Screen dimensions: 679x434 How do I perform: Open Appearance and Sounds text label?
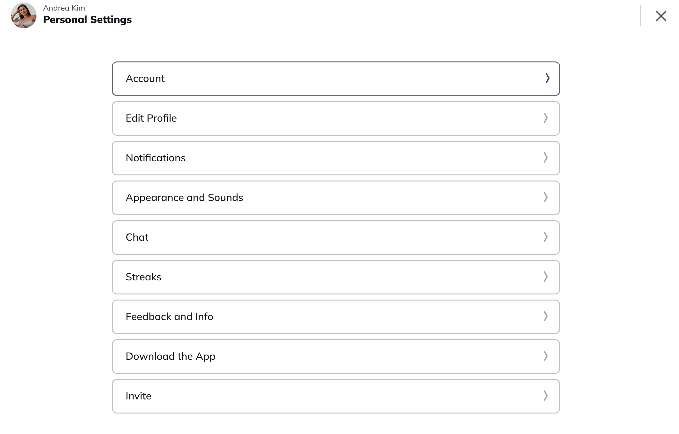click(184, 198)
